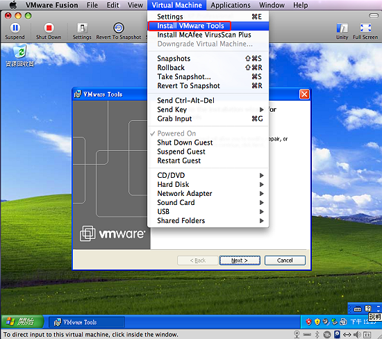This screenshot has width=382, height=339.
Task: Open the View menu
Action: click(x=135, y=5)
